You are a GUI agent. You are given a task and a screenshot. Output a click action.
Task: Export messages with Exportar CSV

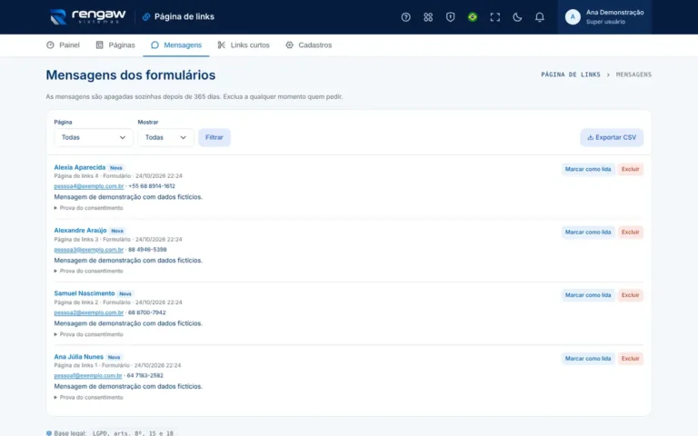612,137
